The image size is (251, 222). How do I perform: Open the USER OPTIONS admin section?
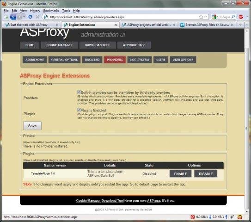coord(183,60)
